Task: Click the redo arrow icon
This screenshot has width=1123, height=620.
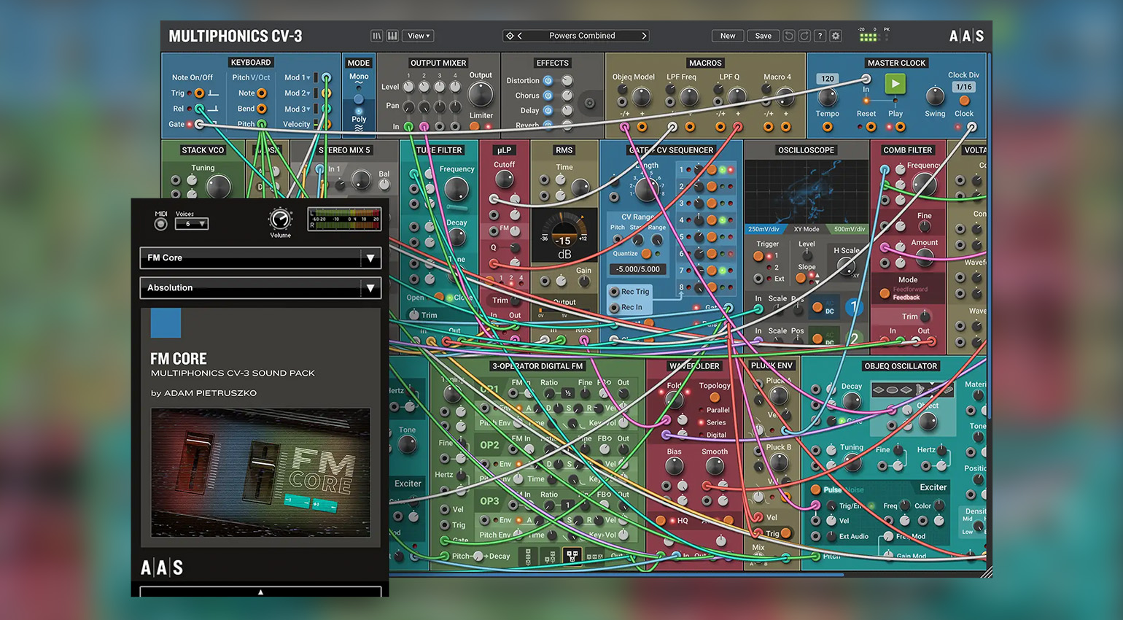Action: click(804, 36)
